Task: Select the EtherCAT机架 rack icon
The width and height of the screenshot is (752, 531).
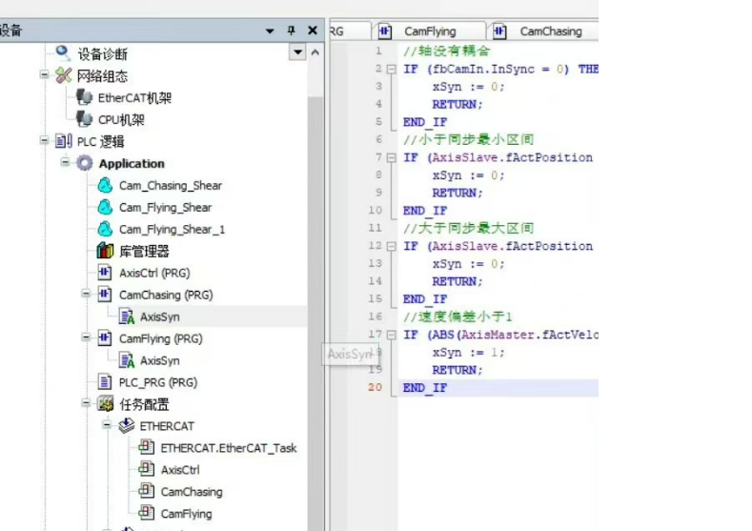Action: 84,97
